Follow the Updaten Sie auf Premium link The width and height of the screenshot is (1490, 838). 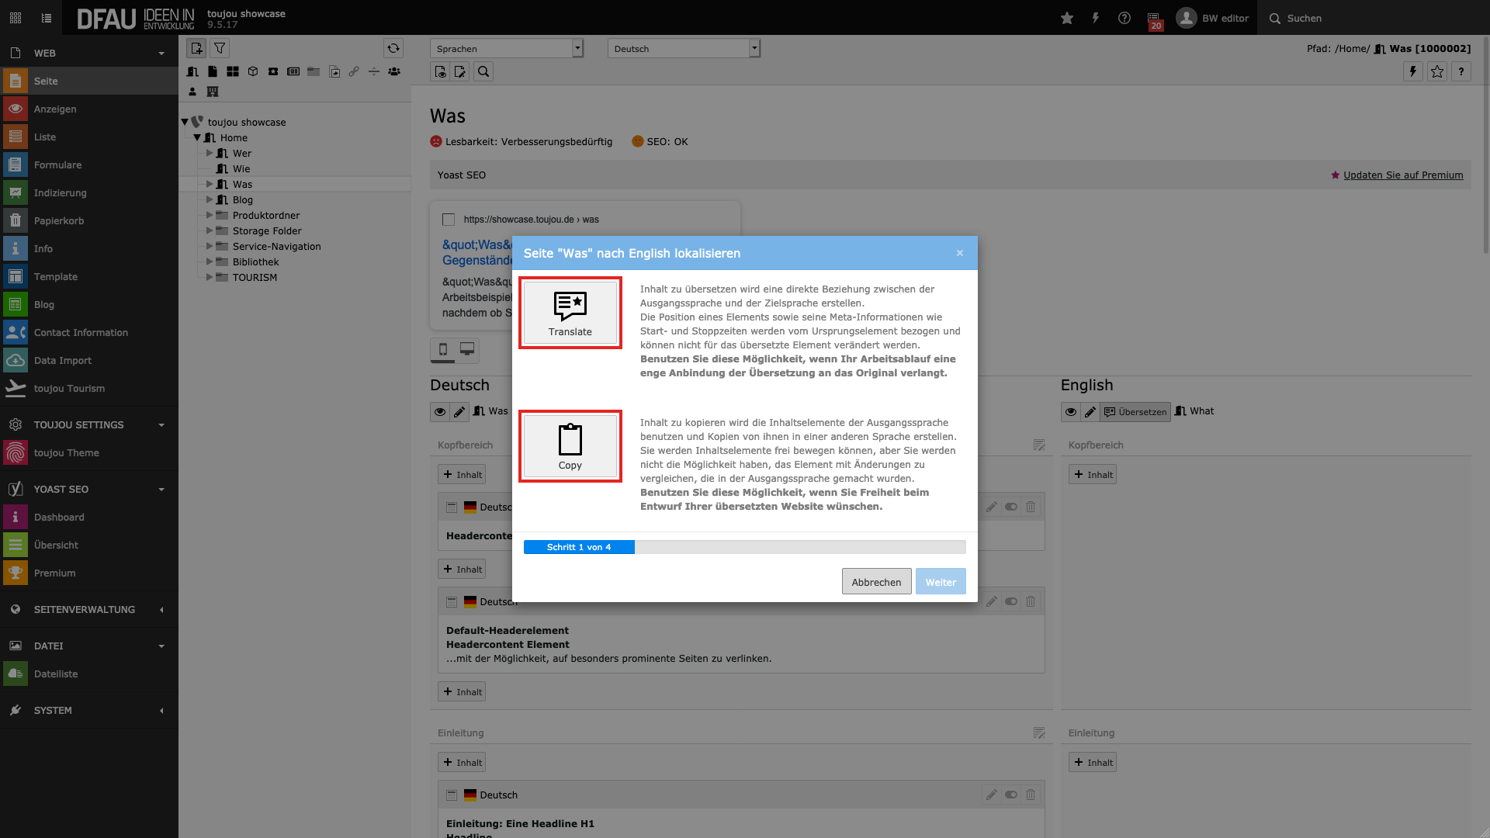pyautogui.click(x=1402, y=175)
